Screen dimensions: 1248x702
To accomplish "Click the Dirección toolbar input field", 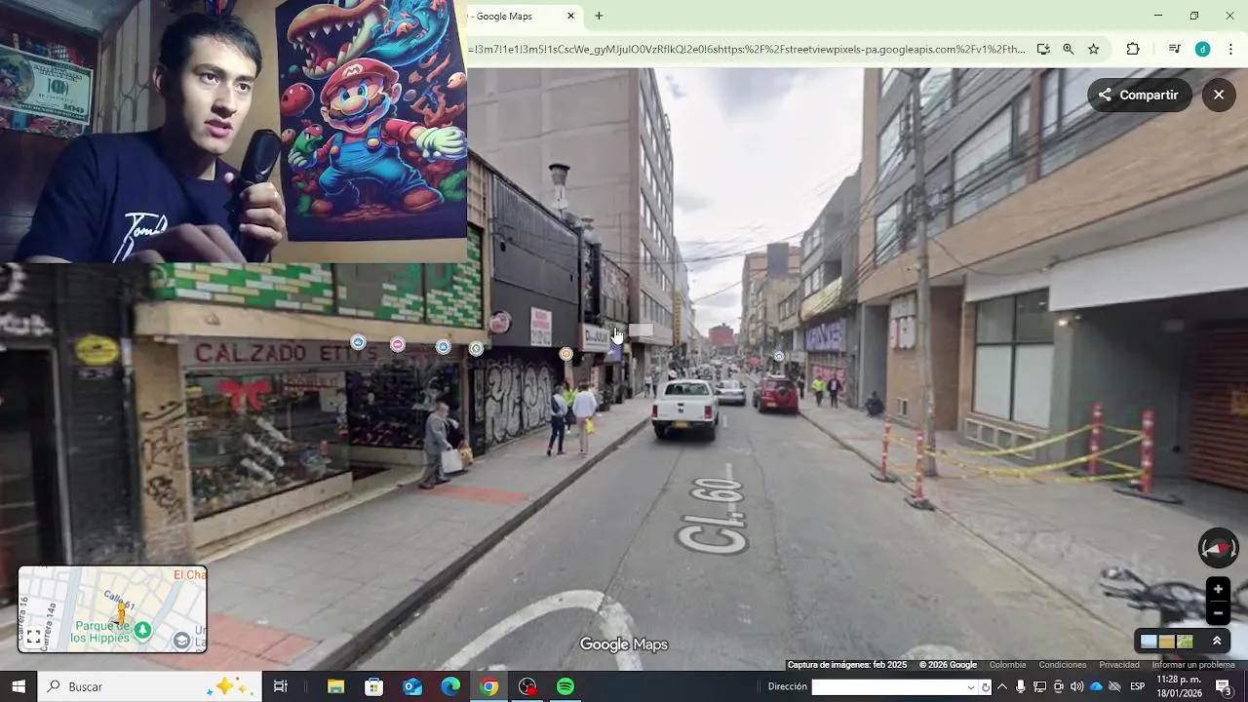I will point(888,687).
